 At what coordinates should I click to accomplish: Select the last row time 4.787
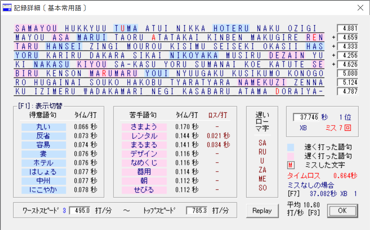347,91
